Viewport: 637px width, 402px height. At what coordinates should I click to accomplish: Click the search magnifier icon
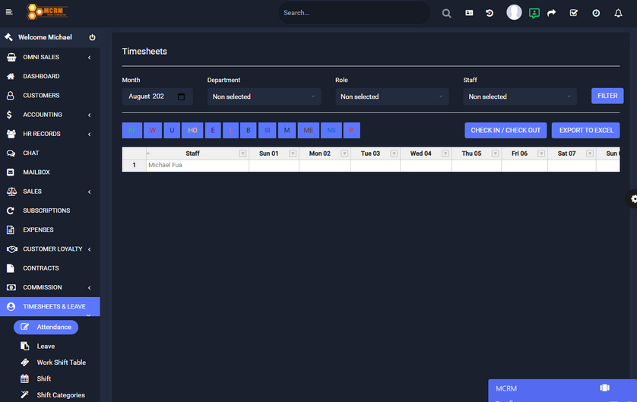coord(447,13)
